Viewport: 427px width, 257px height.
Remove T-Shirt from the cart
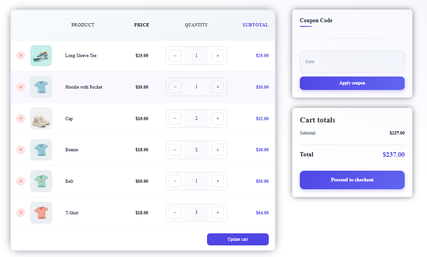click(x=21, y=212)
